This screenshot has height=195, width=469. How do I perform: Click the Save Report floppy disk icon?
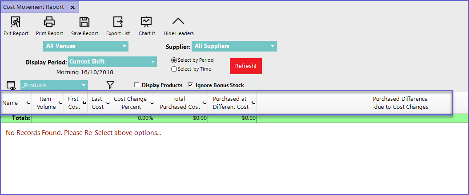84,22
